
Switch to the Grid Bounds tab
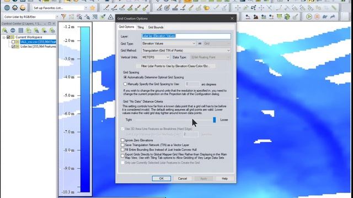156,27
